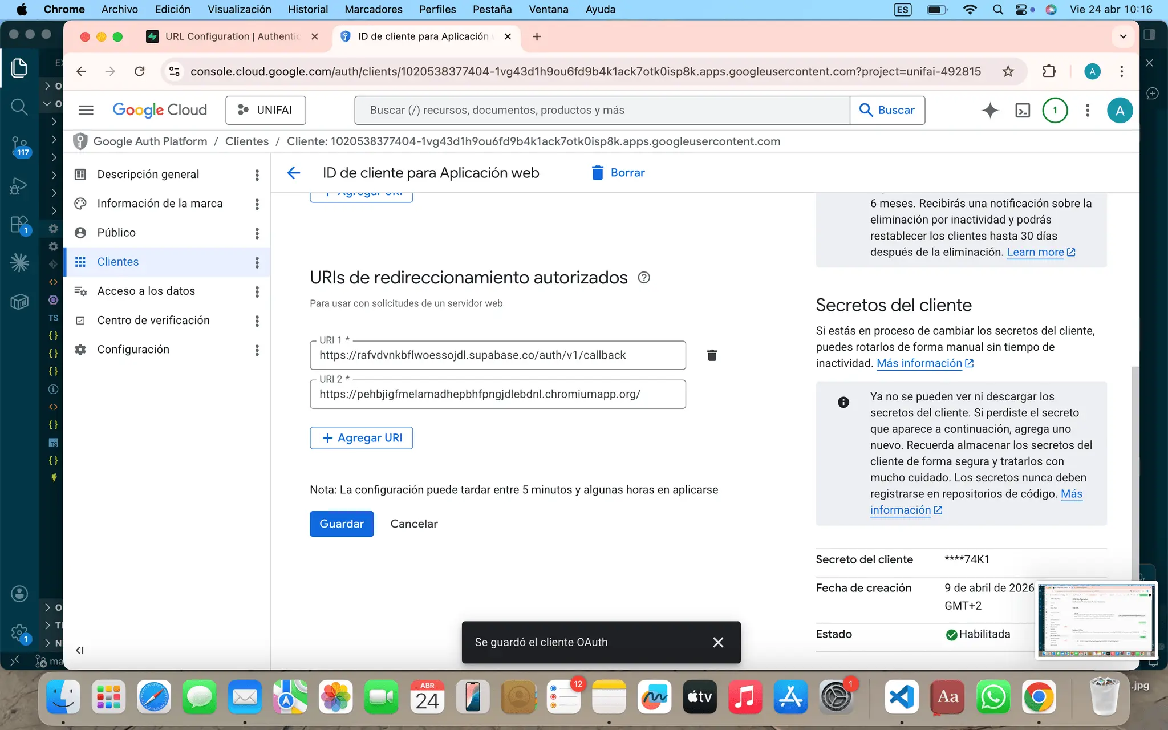
Task: Open VS Code Run and Debug icon
Action: 19,185
